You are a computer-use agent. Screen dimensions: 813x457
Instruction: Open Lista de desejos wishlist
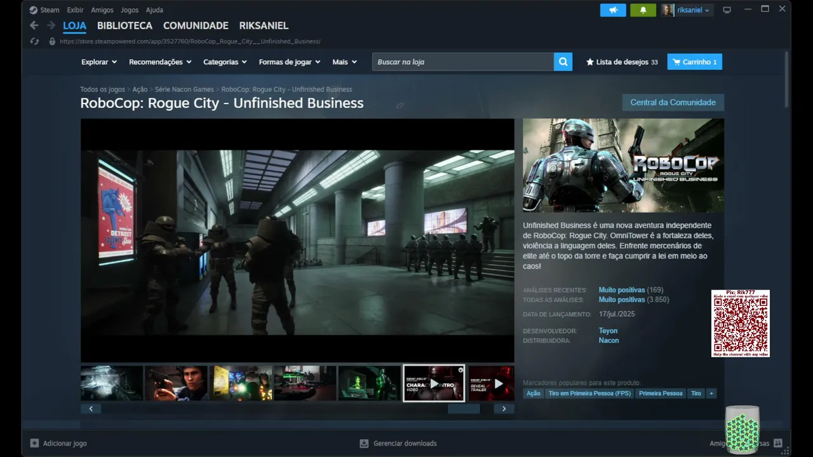(x=622, y=62)
